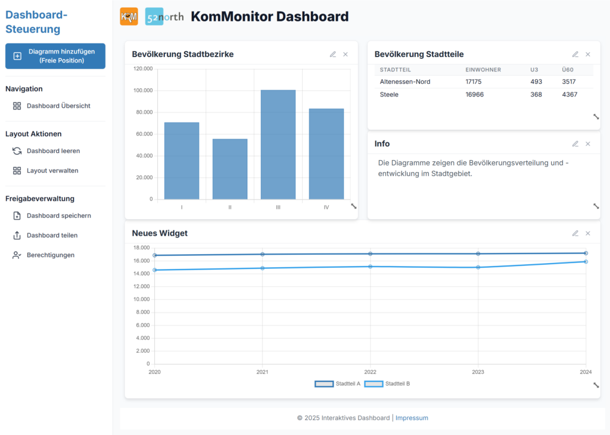Click the STADTTEIL column header
This screenshot has height=435, width=610.
pyautogui.click(x=396, y=70)
